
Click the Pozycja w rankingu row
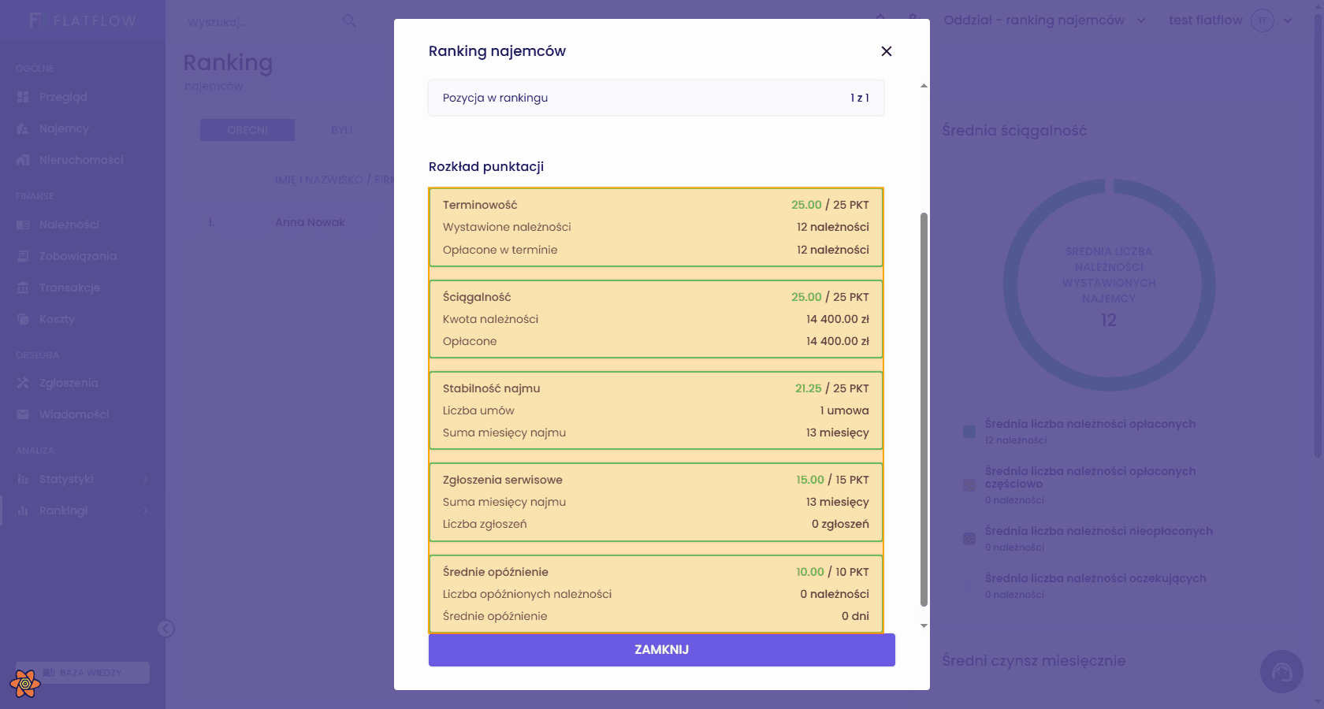click(656, 98)
